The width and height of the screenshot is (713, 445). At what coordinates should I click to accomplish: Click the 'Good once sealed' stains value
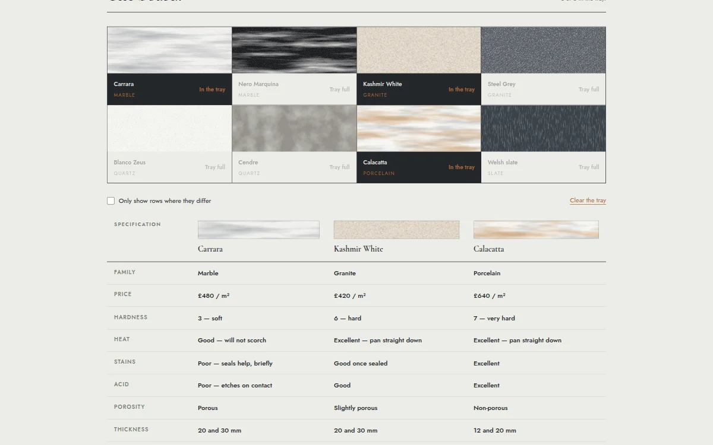tap(361, 364)
